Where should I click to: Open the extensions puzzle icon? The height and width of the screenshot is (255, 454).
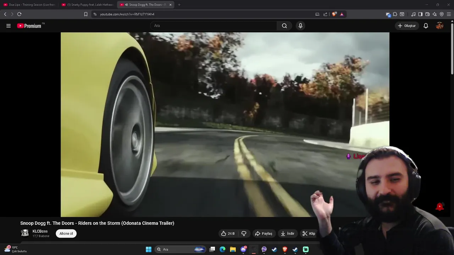395,14
